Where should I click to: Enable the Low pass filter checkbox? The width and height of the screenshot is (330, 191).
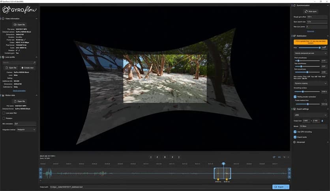coord(4,113)
